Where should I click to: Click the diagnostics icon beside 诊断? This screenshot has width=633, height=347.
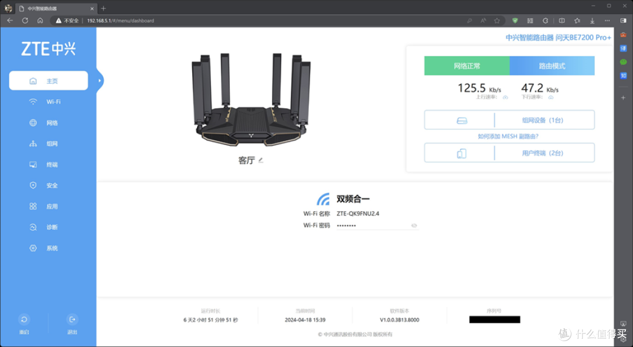coord(33,227)
